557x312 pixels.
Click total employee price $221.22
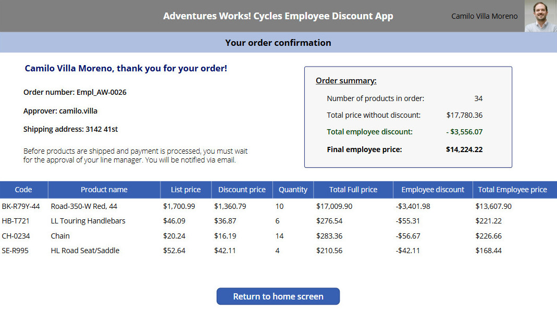(x=488, y=221)
